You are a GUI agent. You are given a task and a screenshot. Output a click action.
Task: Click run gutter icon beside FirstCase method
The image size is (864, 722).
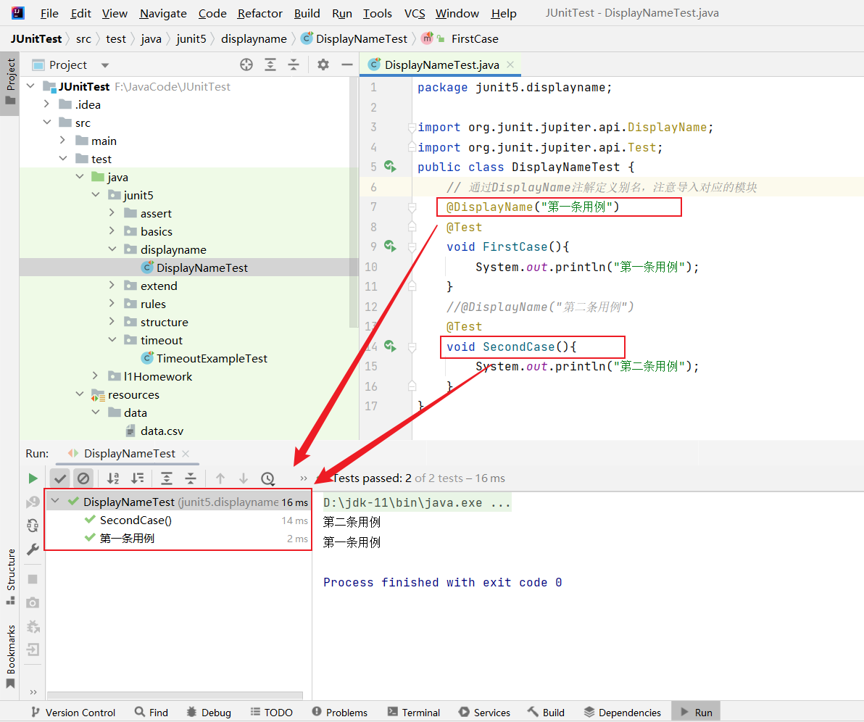(390, 246)
